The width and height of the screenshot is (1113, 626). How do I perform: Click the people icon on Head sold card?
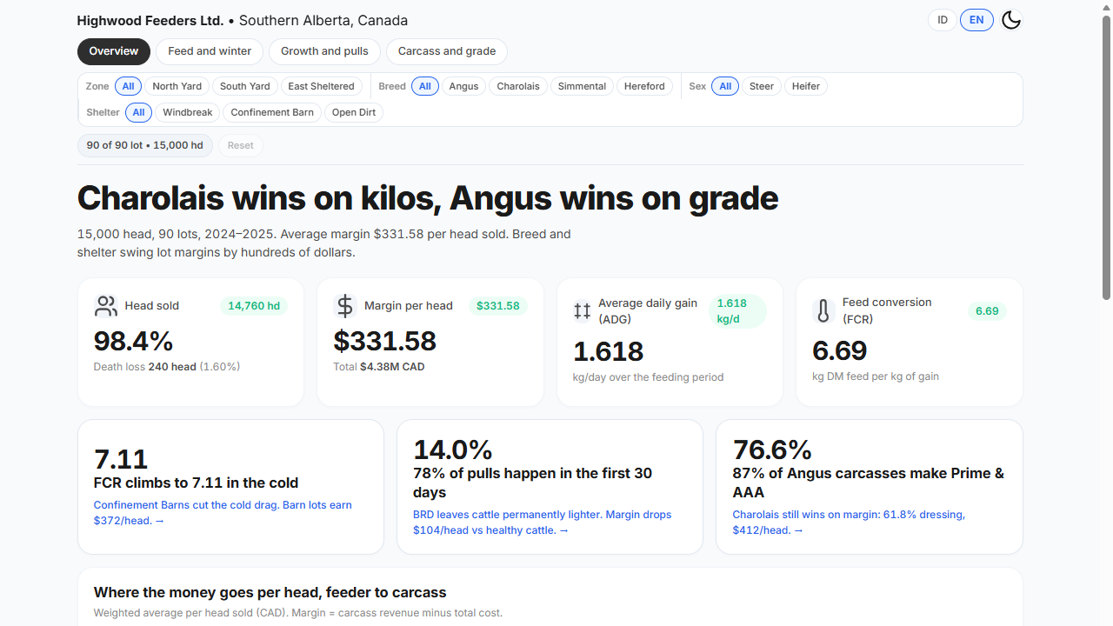click(x=106, y=306)
